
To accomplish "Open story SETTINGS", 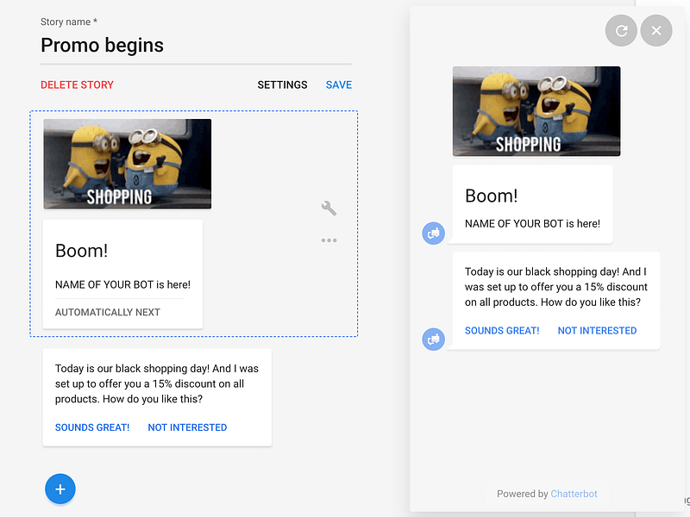I will (283, 84).
